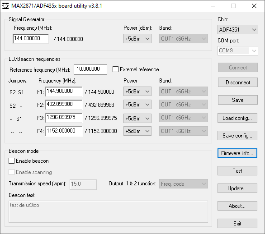Open the F3 power dropdown
Viewport: 265px width, 234px height.
[137, 119]
